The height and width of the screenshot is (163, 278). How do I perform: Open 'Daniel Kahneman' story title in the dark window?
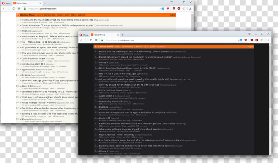135,57
